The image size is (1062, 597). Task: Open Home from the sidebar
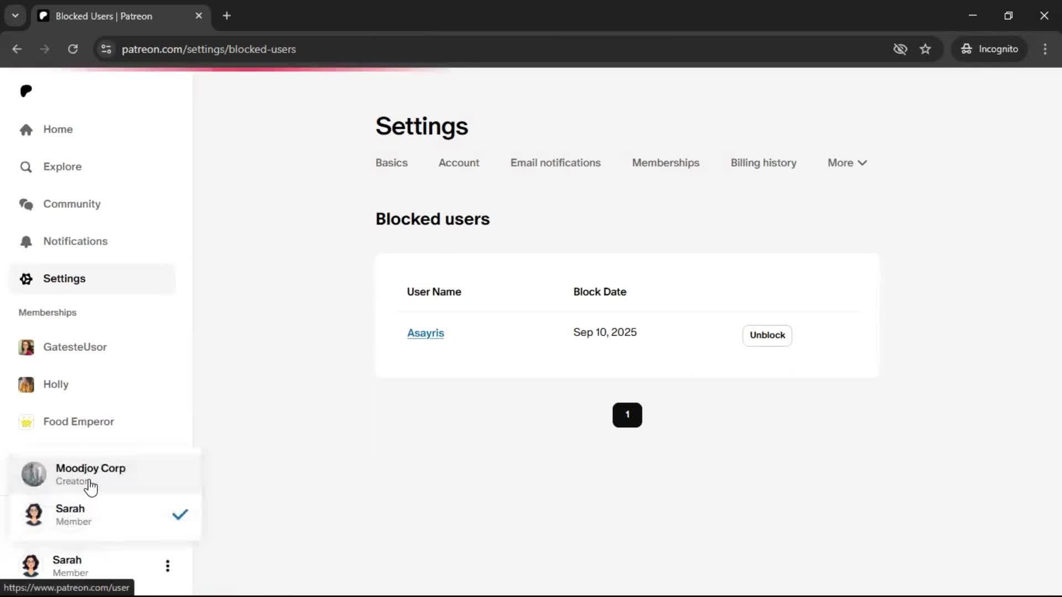tap(92, 129)
